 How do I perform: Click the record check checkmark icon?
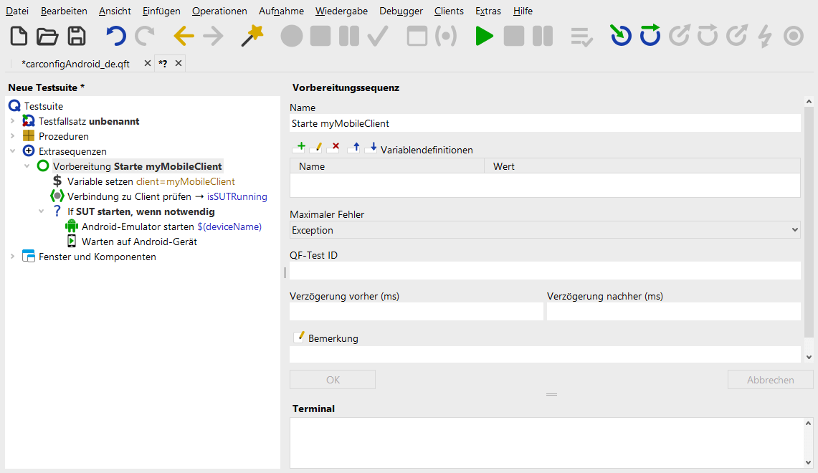tap(378, 37)
